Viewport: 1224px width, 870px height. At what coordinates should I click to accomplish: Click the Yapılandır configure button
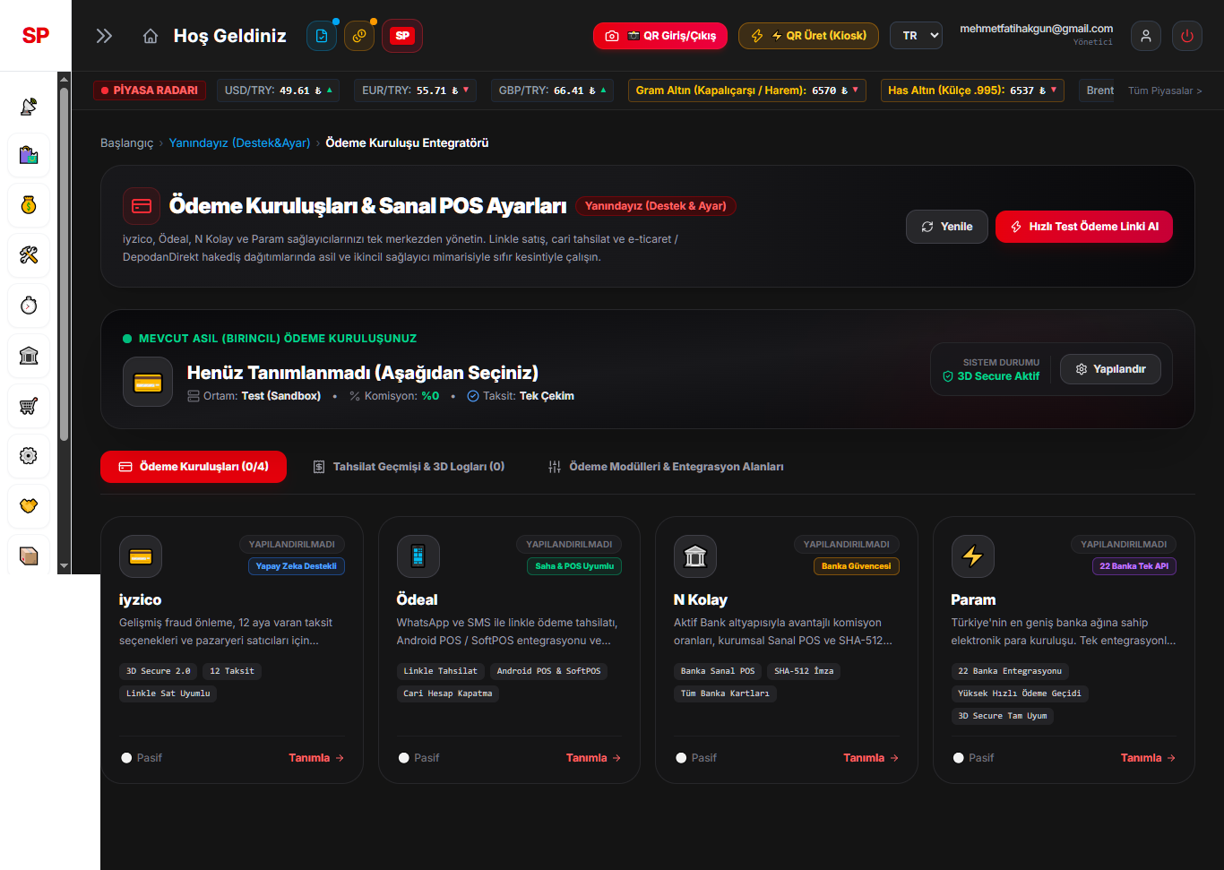coord(1110,369)
